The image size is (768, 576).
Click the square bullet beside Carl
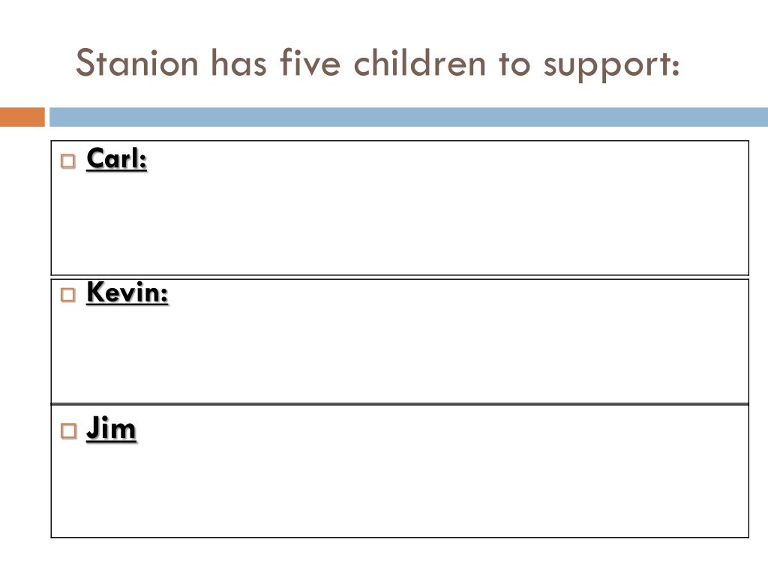click(x=68, y=161)
